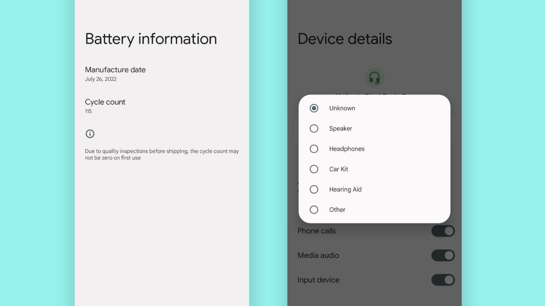Toggle the Input device switch
This screenshot has width=545, height=306.
(442, 280)
